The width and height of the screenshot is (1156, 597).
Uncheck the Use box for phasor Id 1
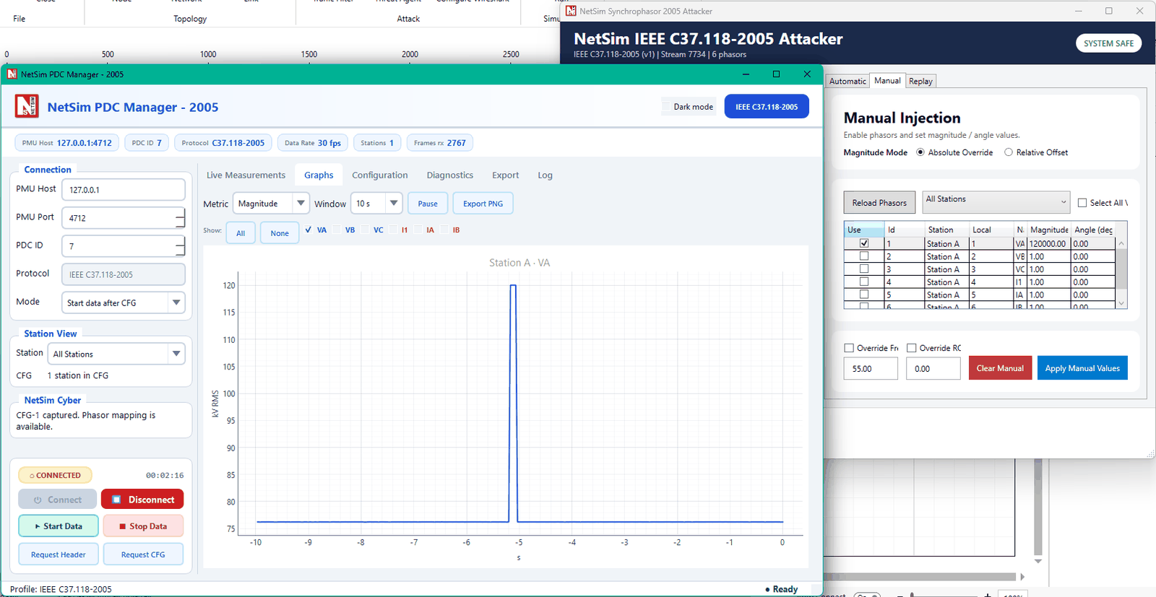[864, 243]
